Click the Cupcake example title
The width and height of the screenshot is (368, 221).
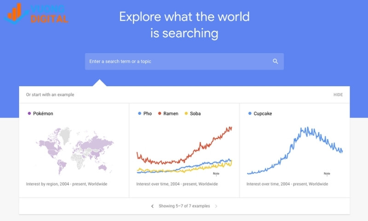coord(263,113)
